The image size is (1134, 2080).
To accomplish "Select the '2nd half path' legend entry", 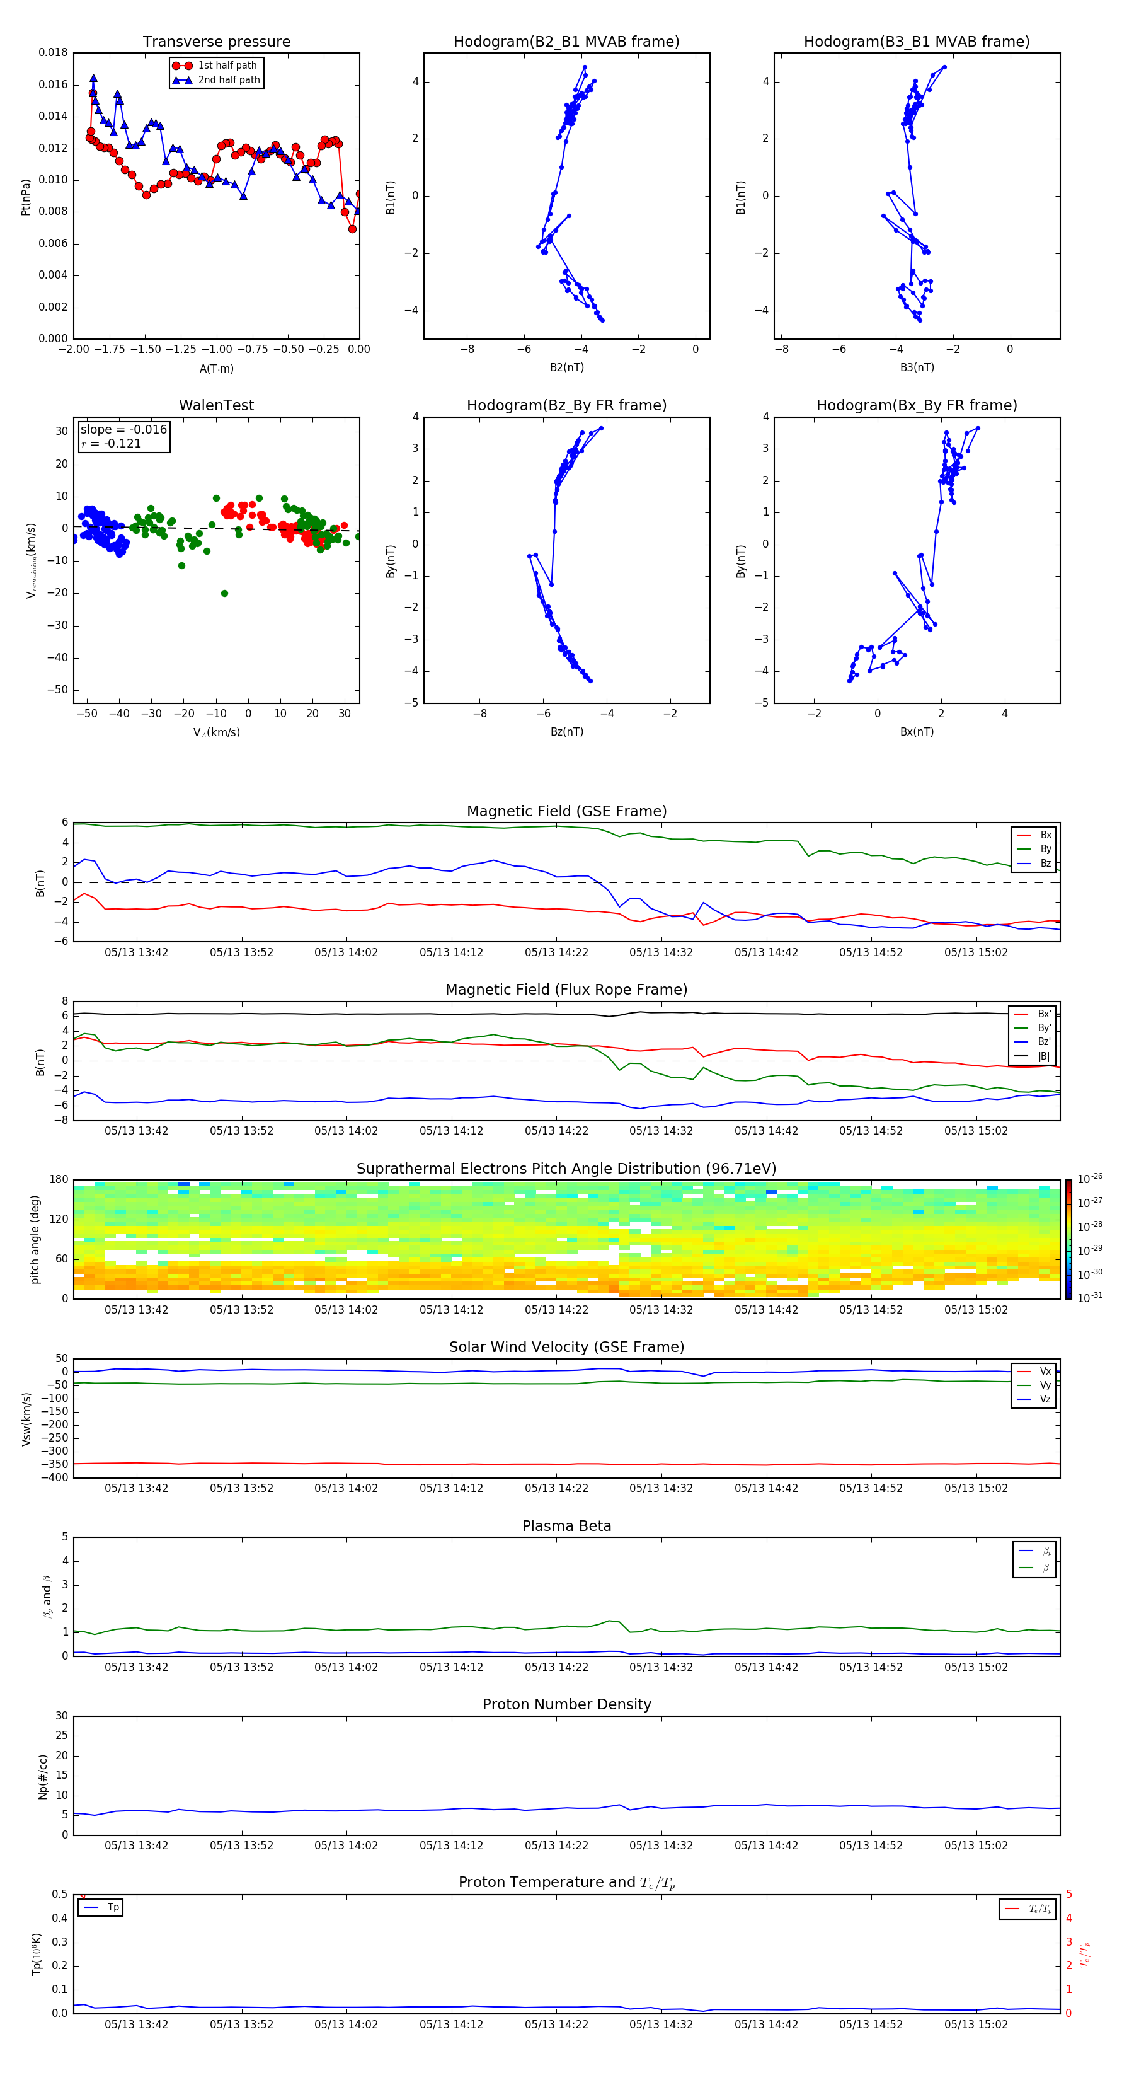I will coord(217,80).
